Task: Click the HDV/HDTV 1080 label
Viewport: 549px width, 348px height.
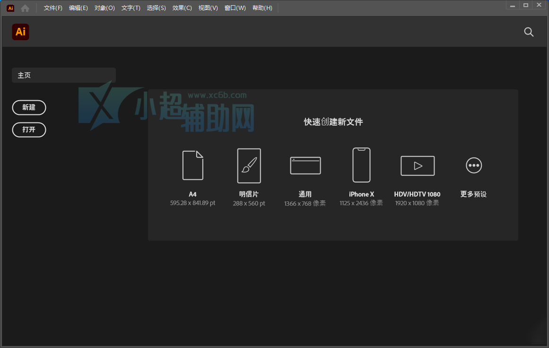Action: pyautogui.click(x=417, y=194)
